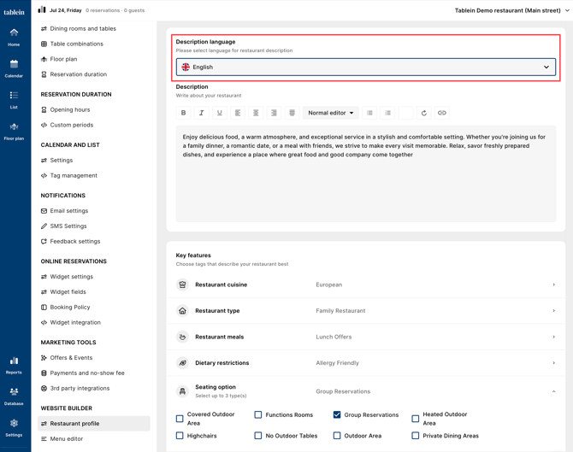
Task: Align description text right
Action: [274, 113]
